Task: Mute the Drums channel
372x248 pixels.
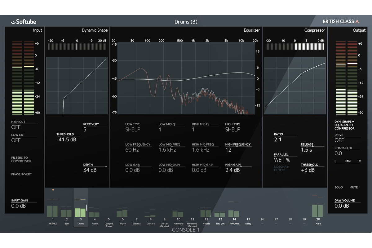Action: (x=353, y=187)
